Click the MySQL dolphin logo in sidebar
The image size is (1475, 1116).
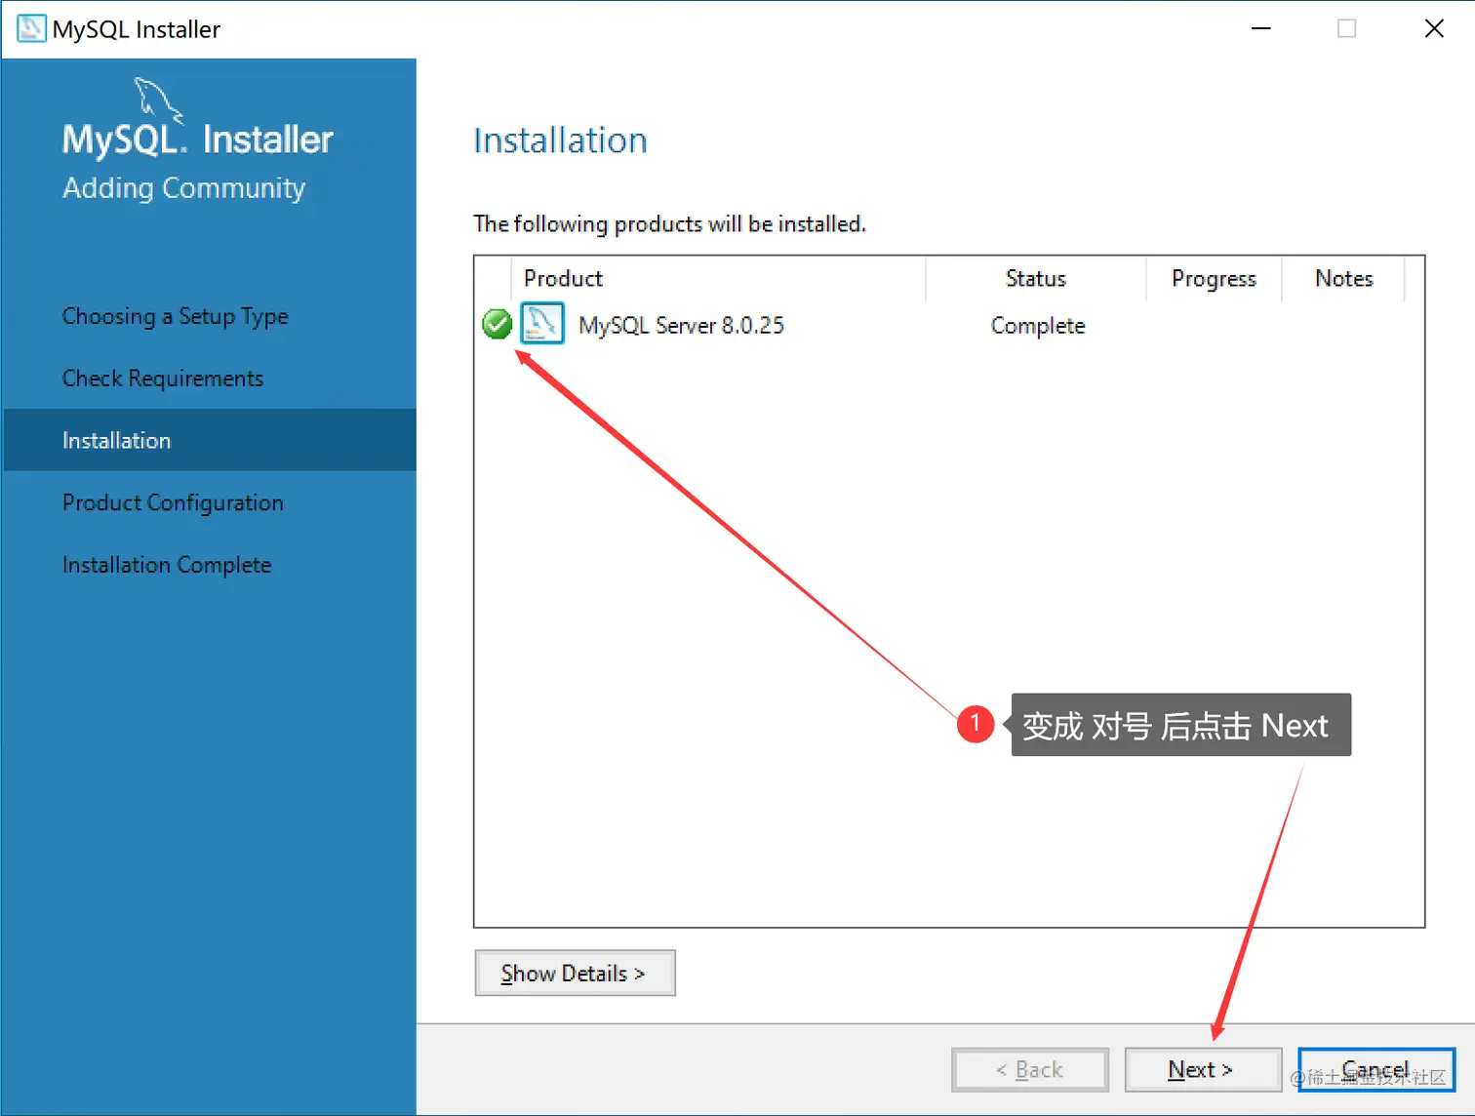click(x=157, y=100)
